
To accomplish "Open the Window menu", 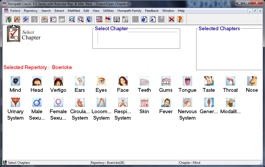I will [x=168, y=11].
